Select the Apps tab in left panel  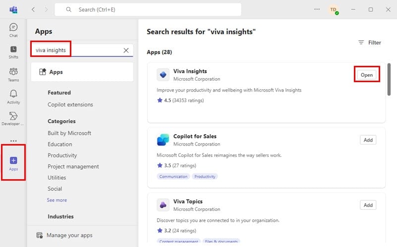coord(82,72)
